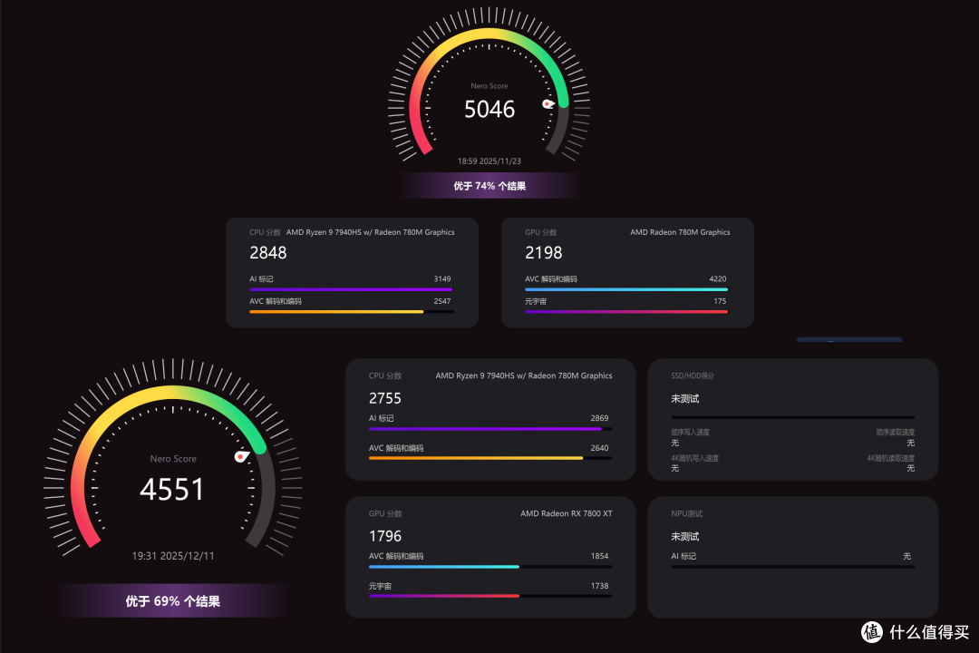Click the '顺序读取速度' label
Viewport: 979px width, 653px height.
896,432
